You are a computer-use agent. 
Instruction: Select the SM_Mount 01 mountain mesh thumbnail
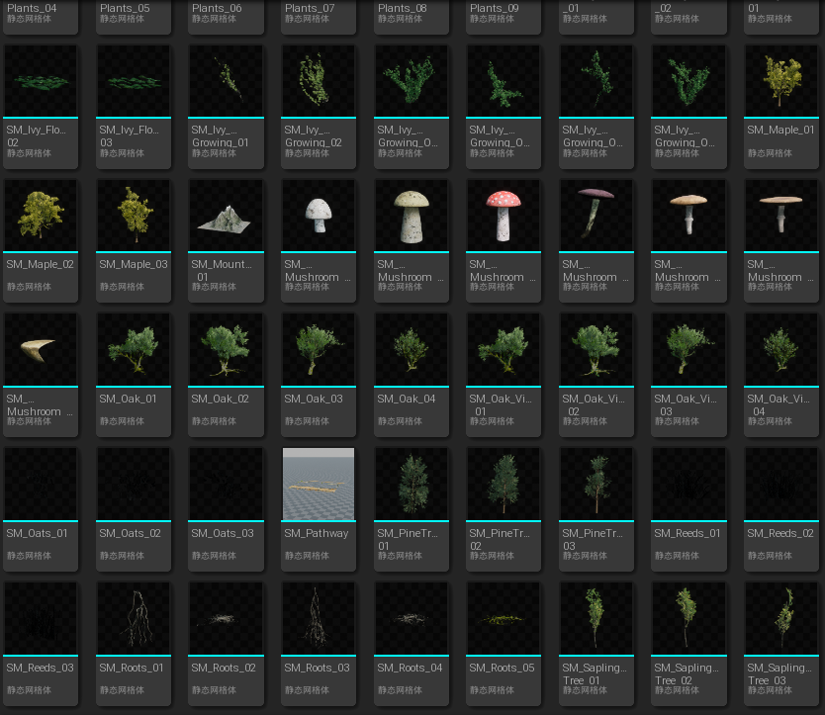pos(226,216)
